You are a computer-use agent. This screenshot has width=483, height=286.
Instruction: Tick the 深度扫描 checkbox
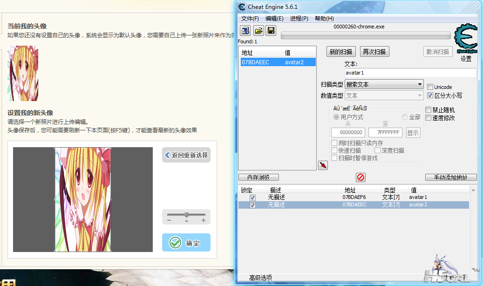pyautogui.click(x=377, y=150)
